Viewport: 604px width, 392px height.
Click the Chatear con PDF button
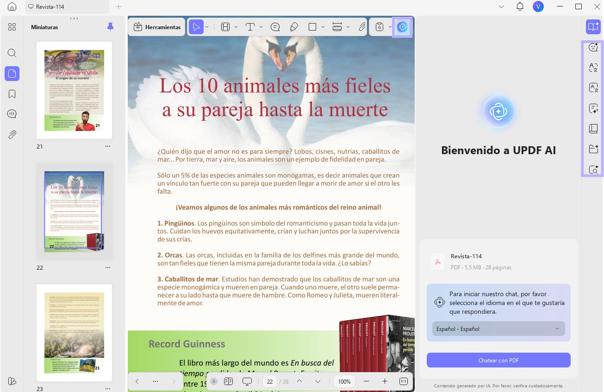pos(498,360)
